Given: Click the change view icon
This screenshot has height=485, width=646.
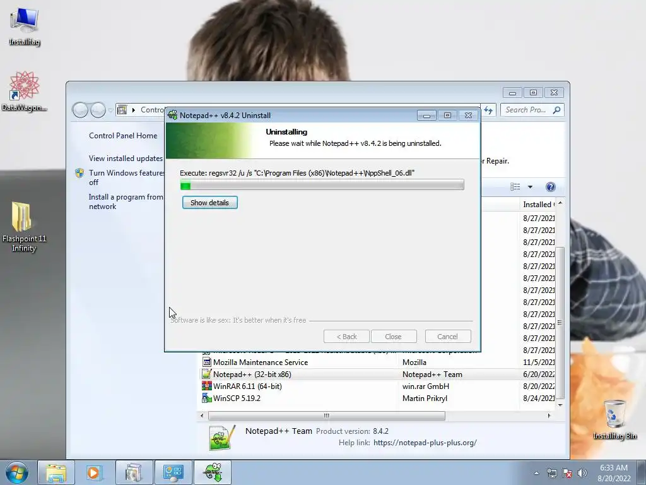Looking at the screenshot, I should [515, 187].
